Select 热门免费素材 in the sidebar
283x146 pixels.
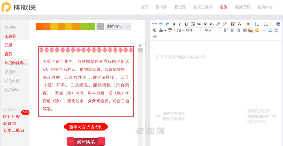point(16,63)
